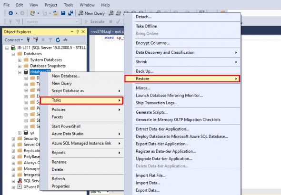Select Import Data... menu entry
Image resolution: width=281 pixels, height=195 pixels.
click(182, 183)
